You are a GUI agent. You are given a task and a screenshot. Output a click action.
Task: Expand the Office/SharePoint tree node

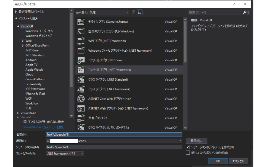click(23, 46)
